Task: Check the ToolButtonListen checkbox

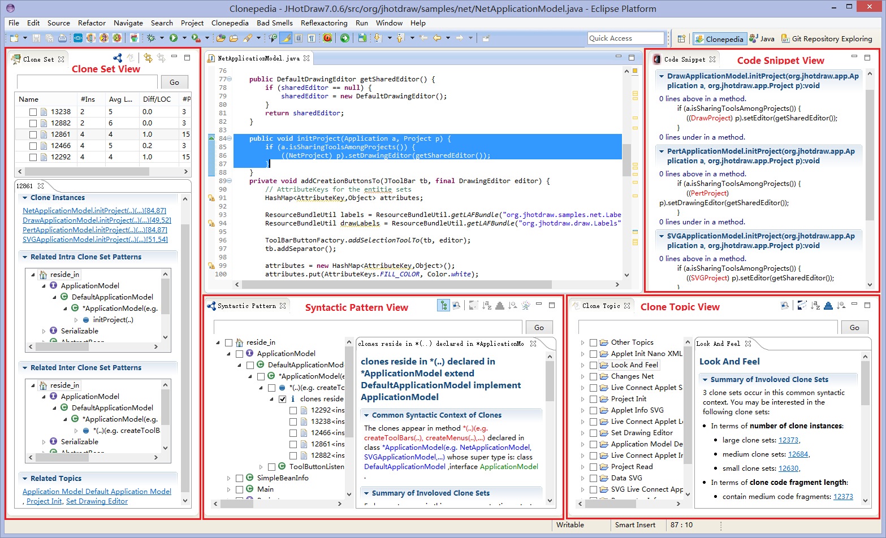Action: (271, 467)
